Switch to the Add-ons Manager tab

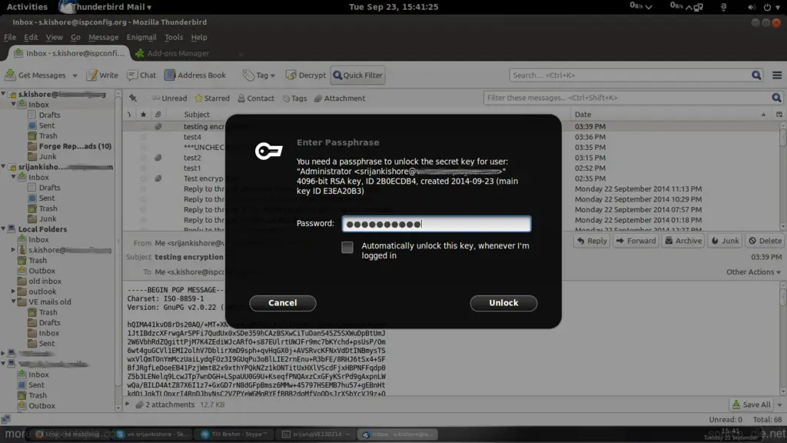pos(172,53)
